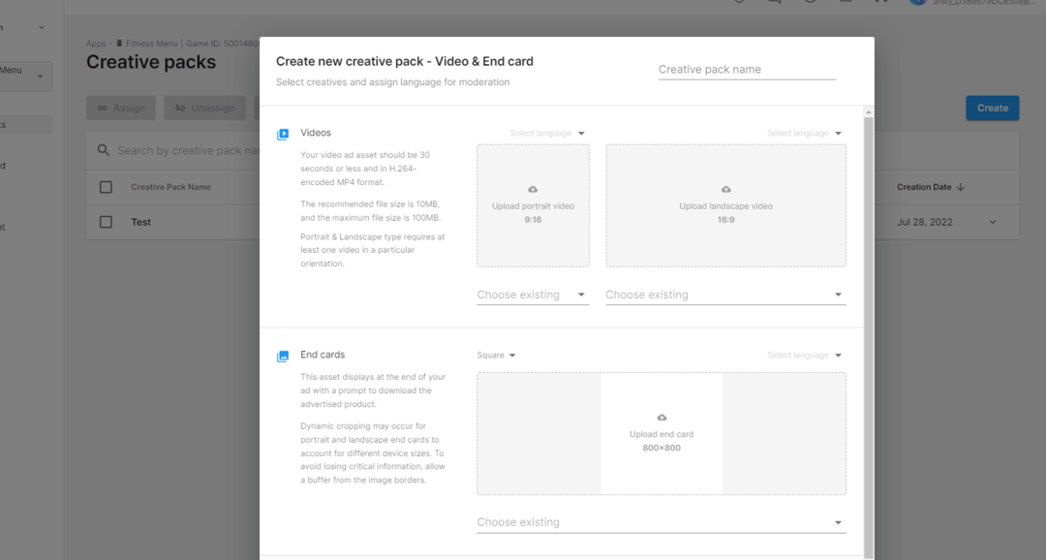This screenshot has height=560, width=1046.
Task: Click the End cards section icon
Action: [283, 357]
